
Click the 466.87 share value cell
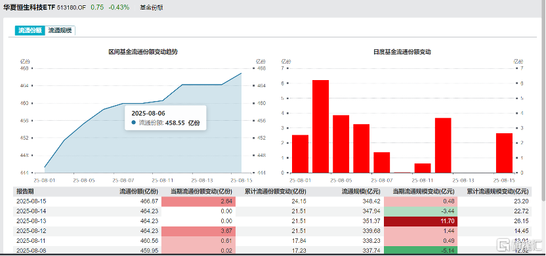point(150,202)
